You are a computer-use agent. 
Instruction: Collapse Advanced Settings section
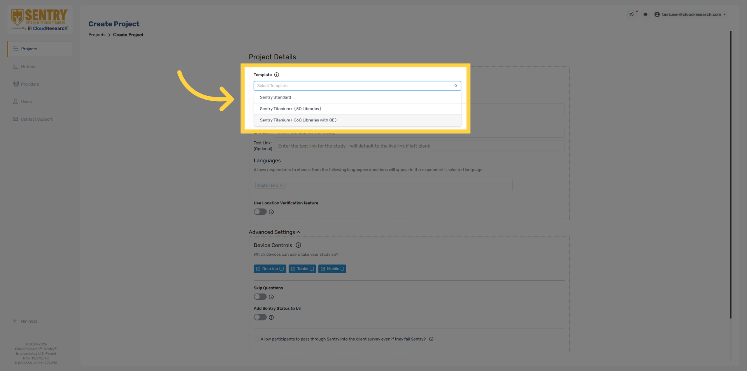click(275, 232)
